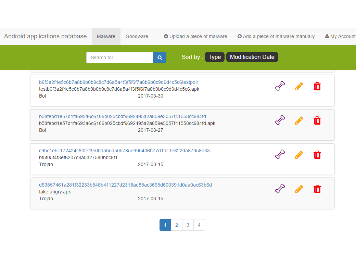The height and width of the screenshot is (267, 356).
Task: Switch to the Goodware tab
Action: [x=137, y=36]
